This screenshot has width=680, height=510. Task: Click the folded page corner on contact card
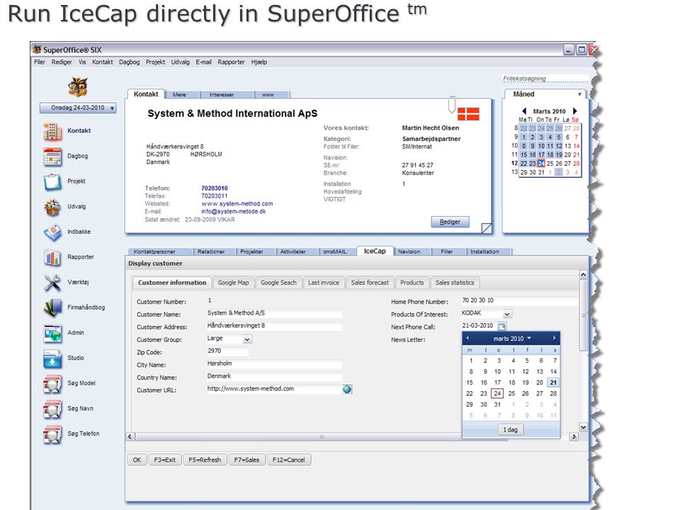click(x=487, y=227)
